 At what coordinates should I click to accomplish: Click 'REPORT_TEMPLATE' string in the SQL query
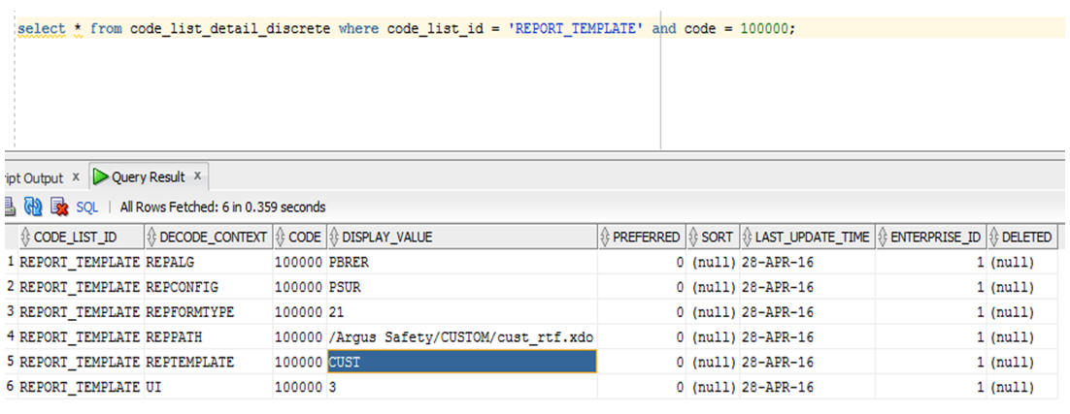(575, 28)
